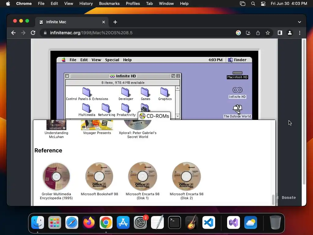This screenshot has height=235, width=313.
Task: Open emulated Mac OS Special menu
Action: [112, 60]
